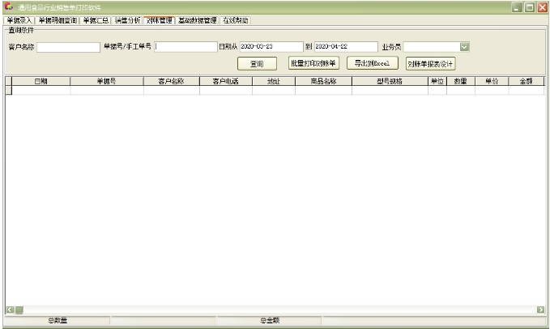Click the 单据号 column header

[x=107, y=81]
